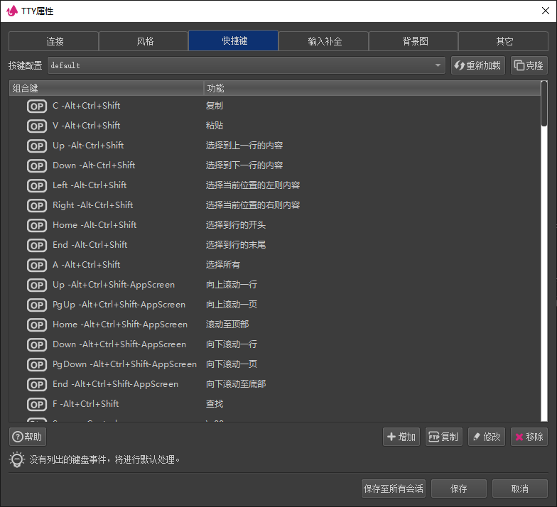The image size is (557, 507).
Task: Click the OP icon for 向下滚动至底部
Action: pyautogui.click(x=37, y=384)
